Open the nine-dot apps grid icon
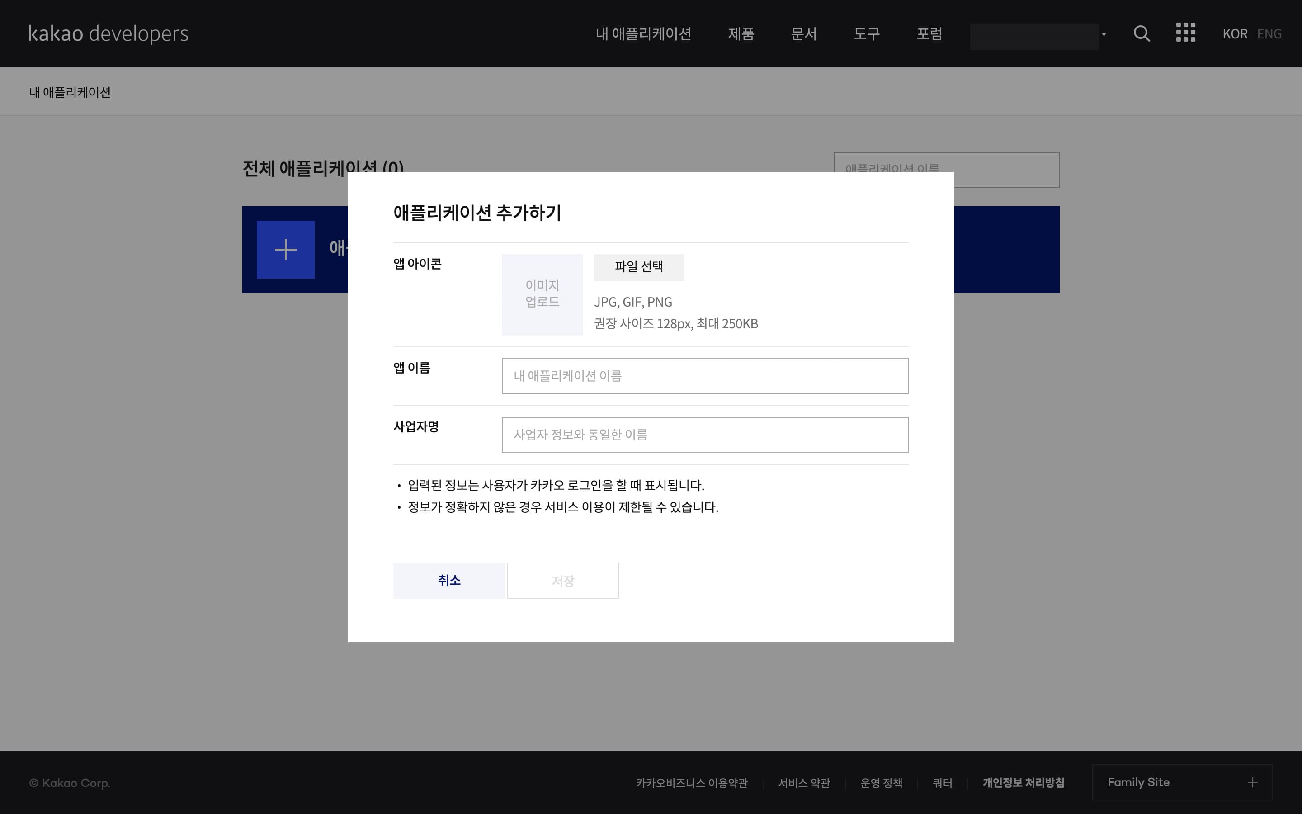This screenshot has height=814, width=1302. click(1185, 32)
